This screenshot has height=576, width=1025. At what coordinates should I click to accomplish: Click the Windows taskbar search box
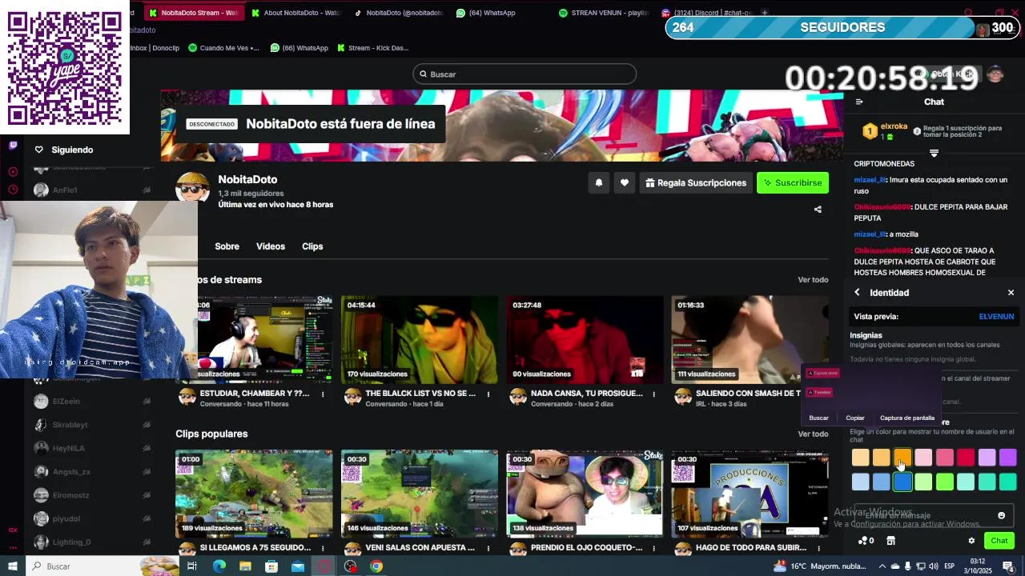tap(102, 566)
